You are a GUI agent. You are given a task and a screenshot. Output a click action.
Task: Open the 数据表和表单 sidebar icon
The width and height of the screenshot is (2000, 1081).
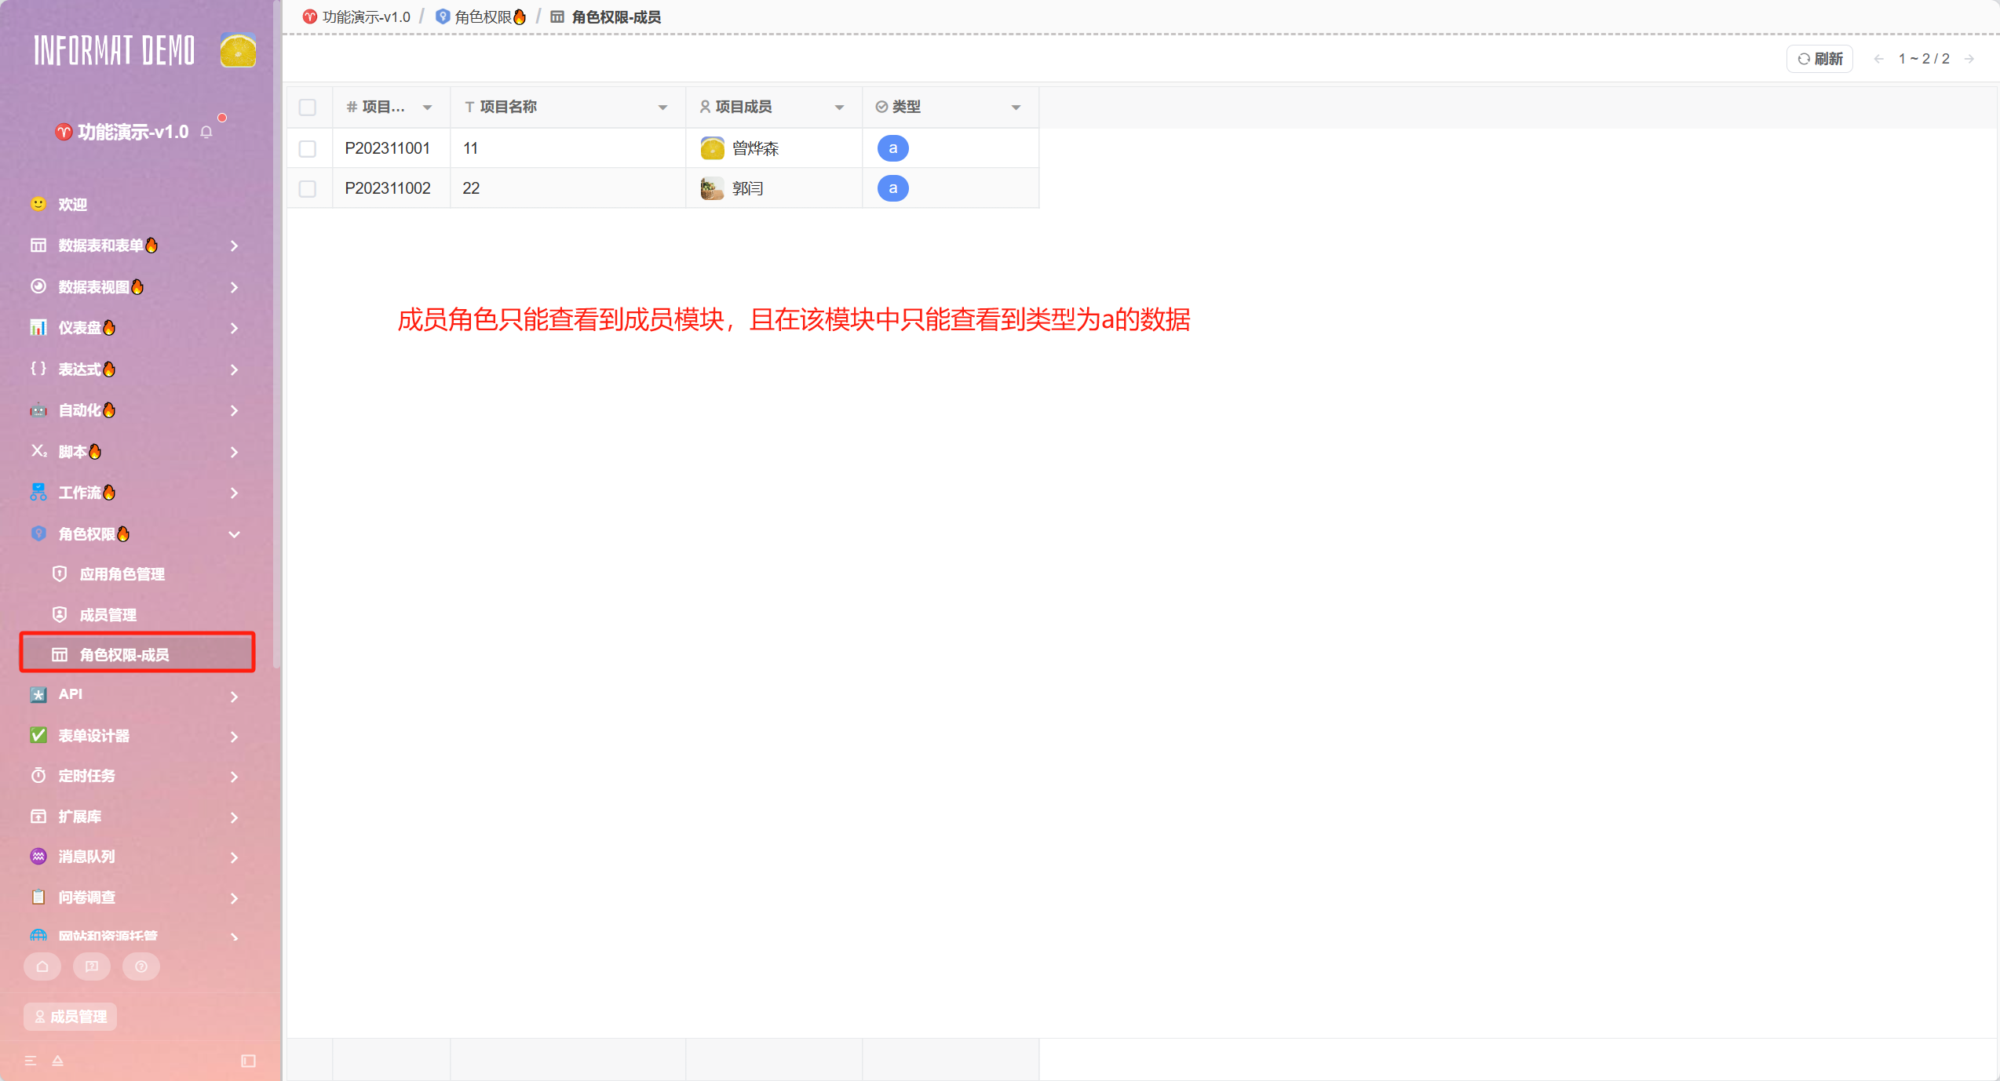coord(38,245)
